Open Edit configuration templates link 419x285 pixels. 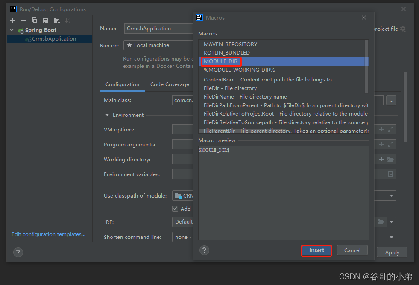[48, 234]
